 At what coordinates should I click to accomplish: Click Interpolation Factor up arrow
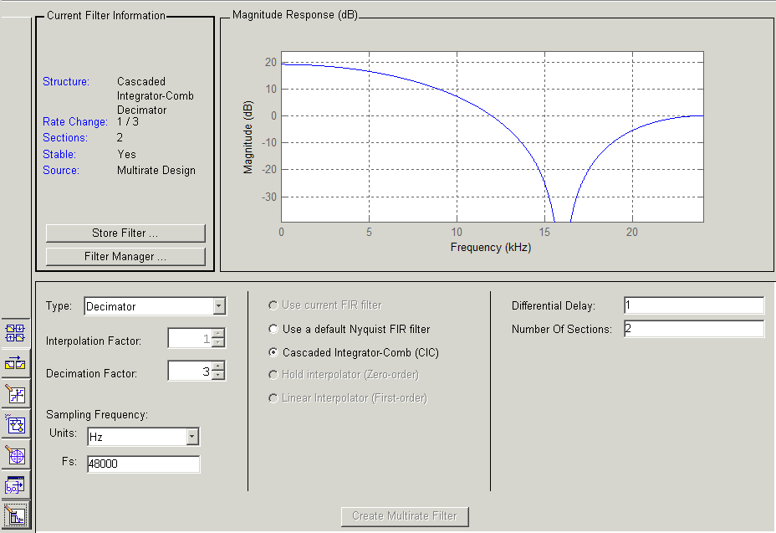[218, 334]
